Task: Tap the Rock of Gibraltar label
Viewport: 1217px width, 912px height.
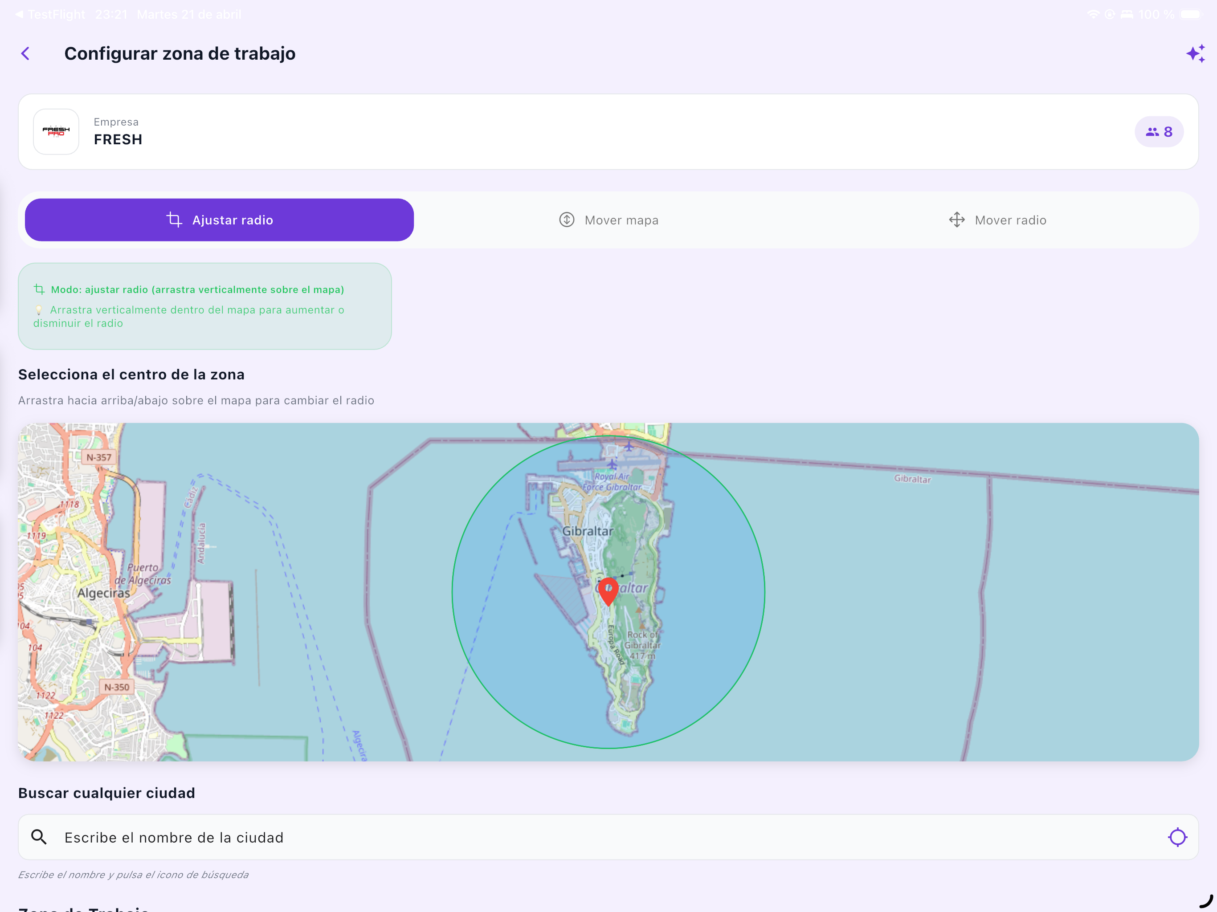Action: [x=643, y=645]
